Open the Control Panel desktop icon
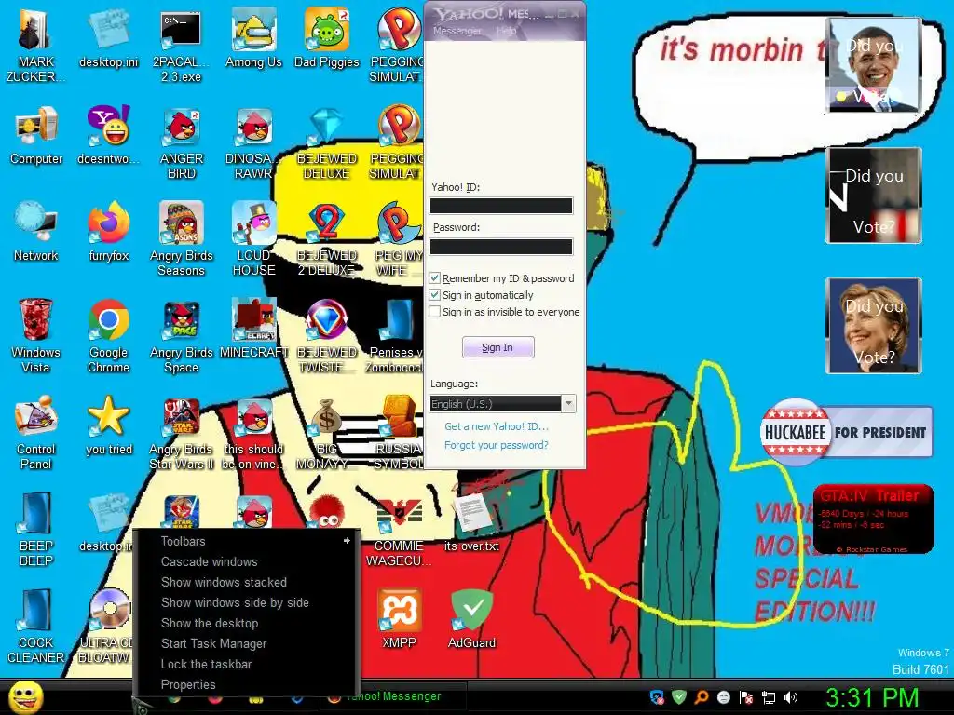 pyautogui.click(x=35, y=433)
